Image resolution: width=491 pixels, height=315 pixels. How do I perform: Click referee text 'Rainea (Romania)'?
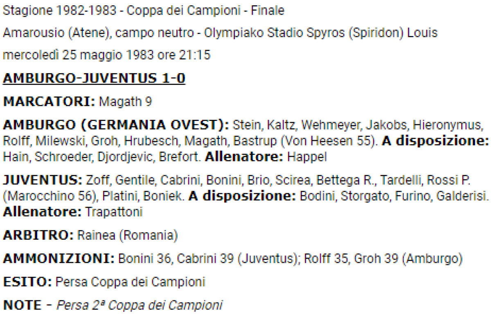click(x=128, y=235)
